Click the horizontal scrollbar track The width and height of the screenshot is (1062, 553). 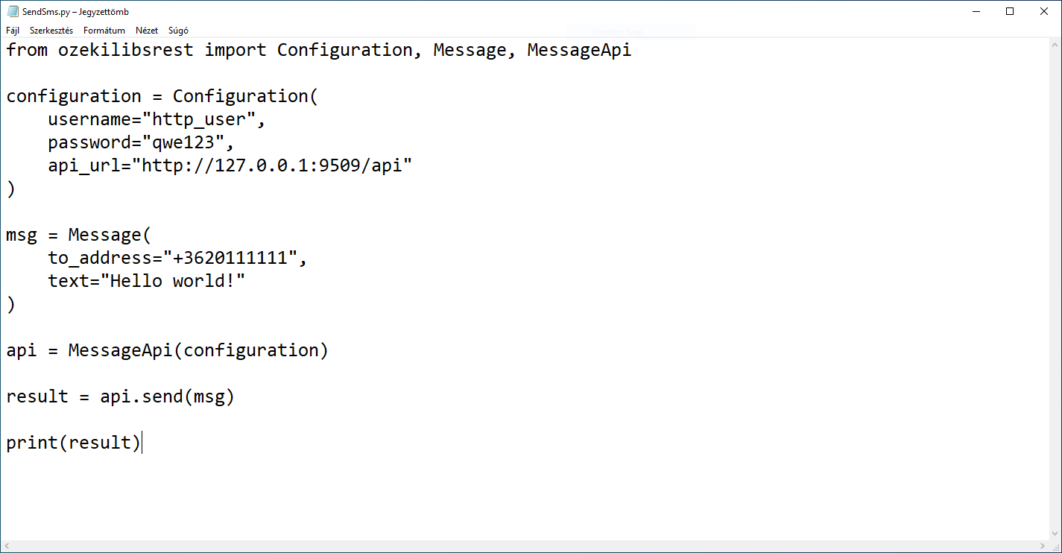(522, 546)
